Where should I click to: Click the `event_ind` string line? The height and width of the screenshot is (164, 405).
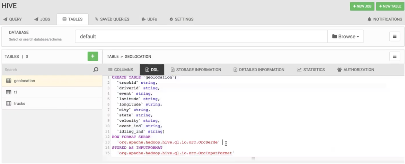140,126
